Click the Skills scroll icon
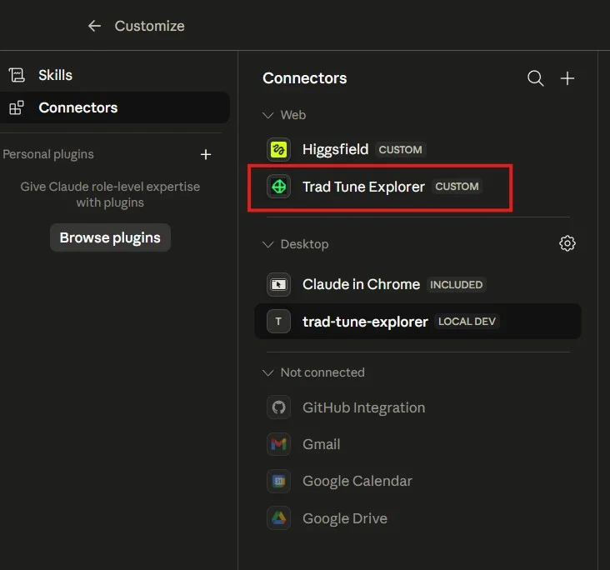This screenshot has width=610, height=570. [17, 75]
